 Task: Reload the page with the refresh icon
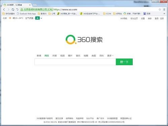[13, 9]
